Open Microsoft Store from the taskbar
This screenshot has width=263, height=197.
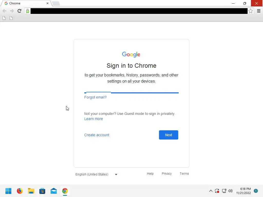click(x=42, y=191)
